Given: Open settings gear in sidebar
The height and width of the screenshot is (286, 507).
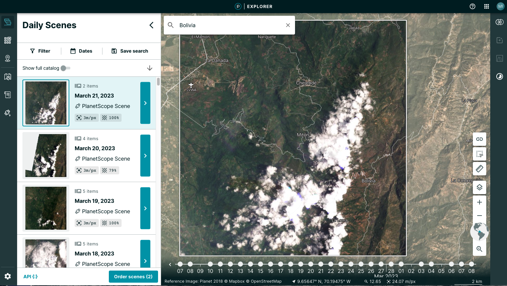Looking at the screenshot, I should [x=8, y=276].
